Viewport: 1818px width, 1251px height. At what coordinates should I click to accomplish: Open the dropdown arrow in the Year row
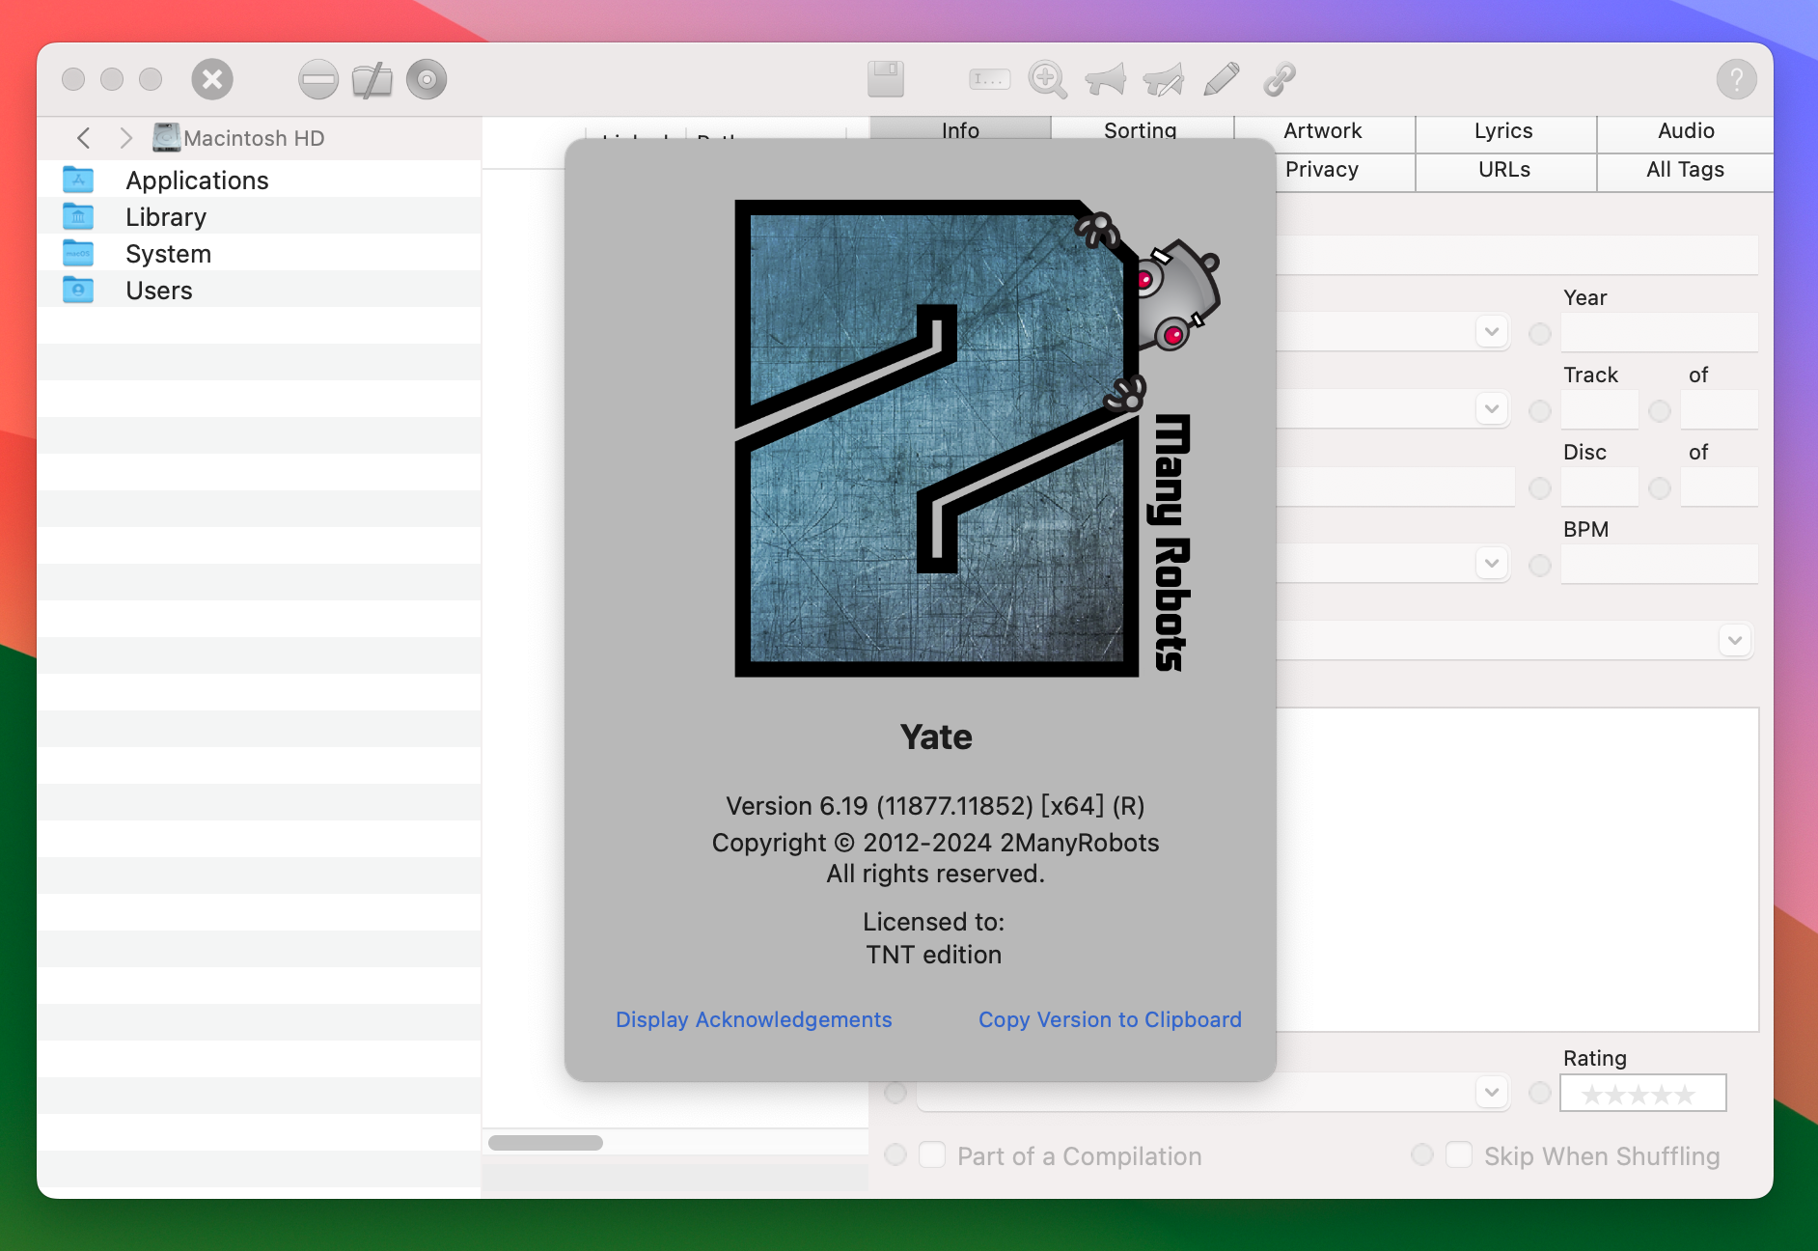tap(1492, 331)
